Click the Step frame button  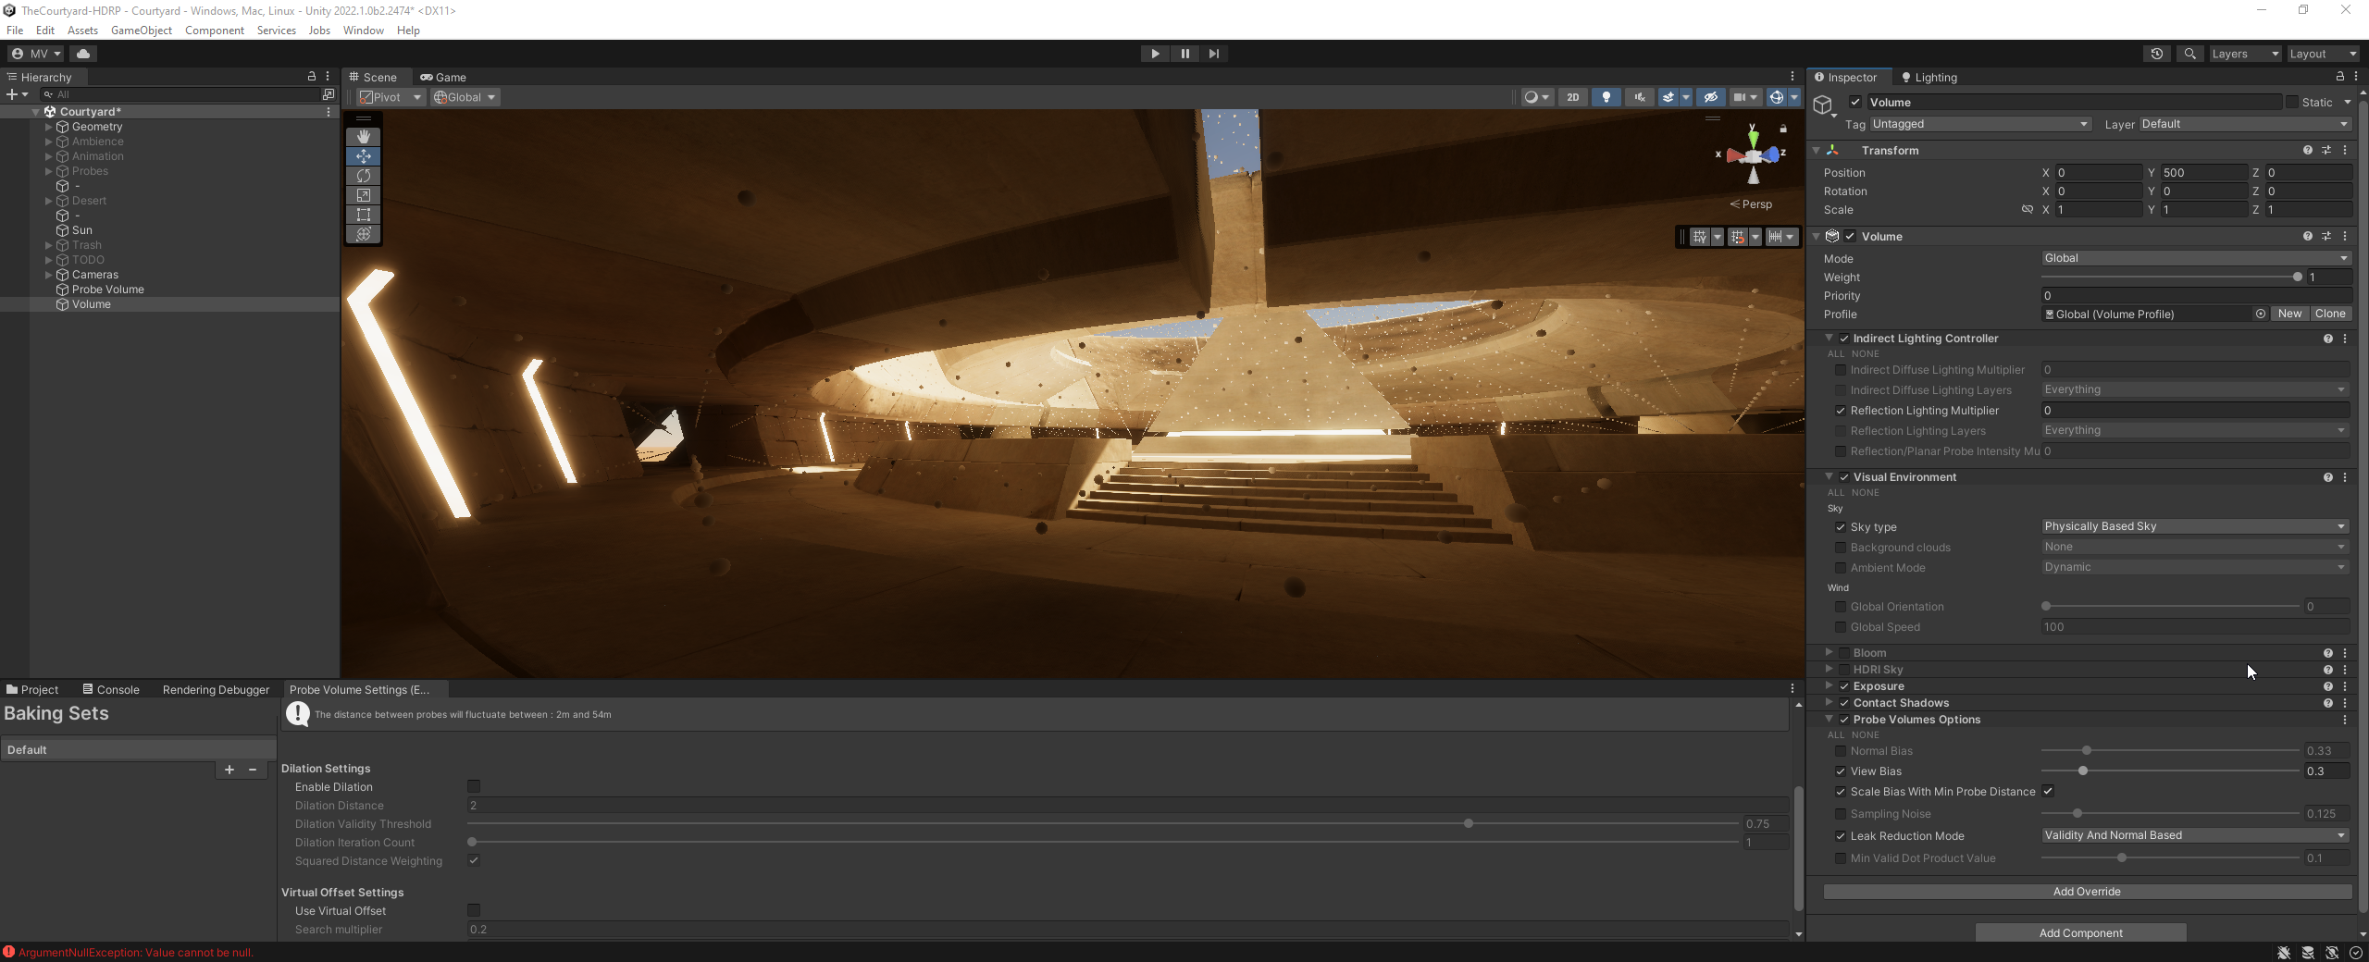pyautogui.click(x=1213, y=54)
